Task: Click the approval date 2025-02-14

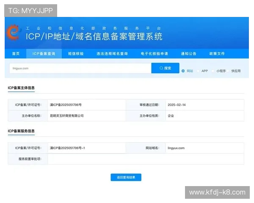Action: coord(177,105)
